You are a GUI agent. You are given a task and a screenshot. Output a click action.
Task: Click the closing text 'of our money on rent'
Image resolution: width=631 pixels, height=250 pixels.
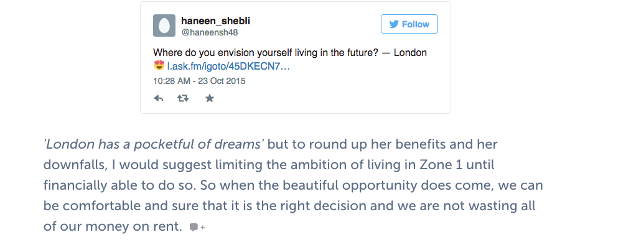click(x=112, y=226)
